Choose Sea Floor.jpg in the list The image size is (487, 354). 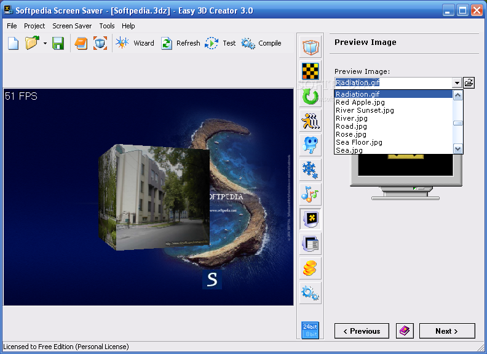(x=394, y=142)
